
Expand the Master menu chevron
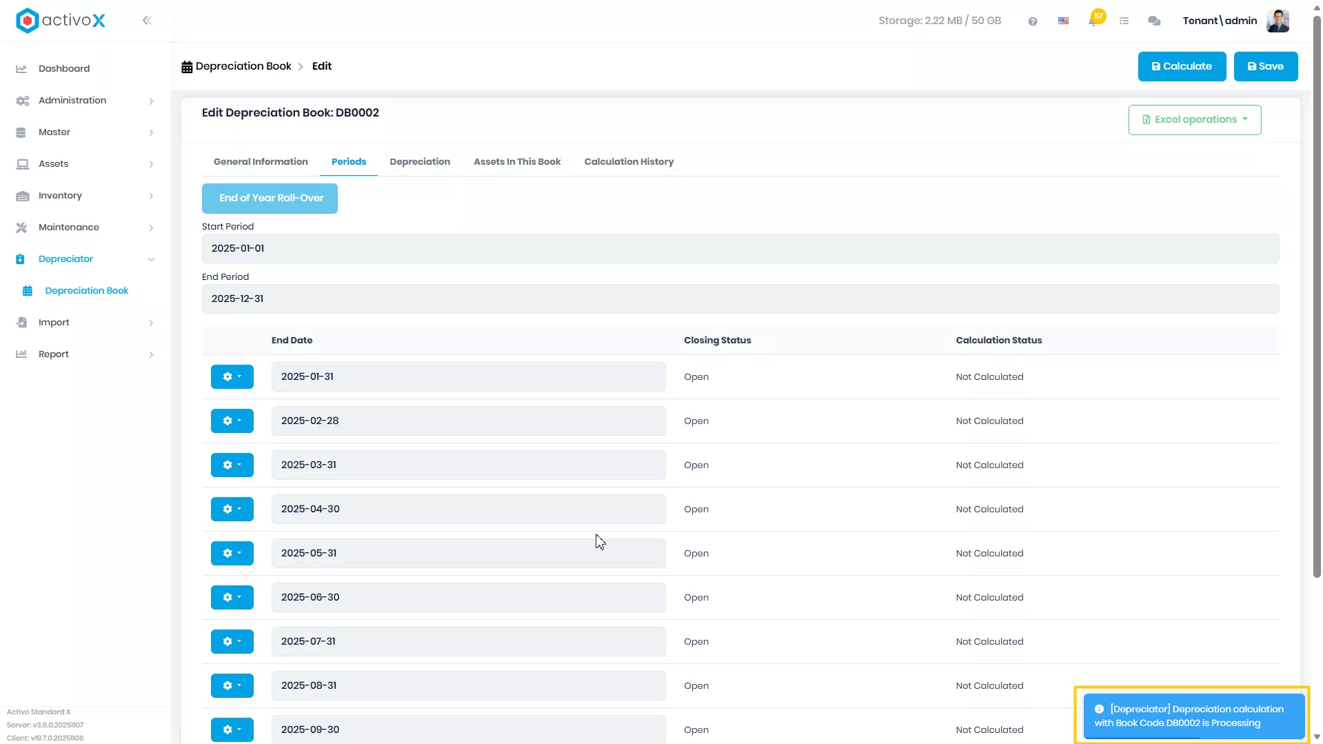[151, 133]
